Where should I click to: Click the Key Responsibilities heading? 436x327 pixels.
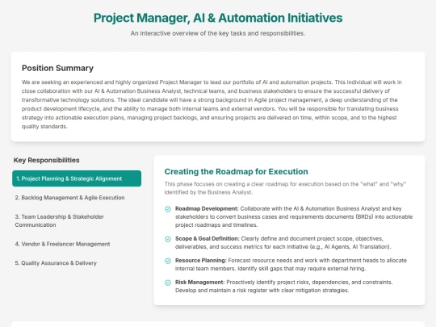coord(47,160)
